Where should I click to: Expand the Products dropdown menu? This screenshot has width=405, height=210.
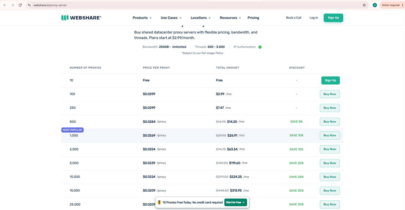[x=142, y=18]
